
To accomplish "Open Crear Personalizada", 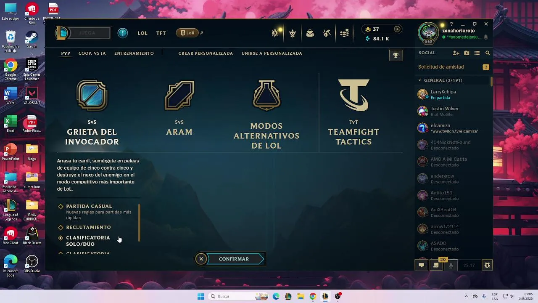I will (x=206, y=53).
